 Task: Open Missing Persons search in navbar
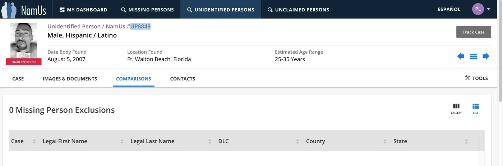click(147, 10)
